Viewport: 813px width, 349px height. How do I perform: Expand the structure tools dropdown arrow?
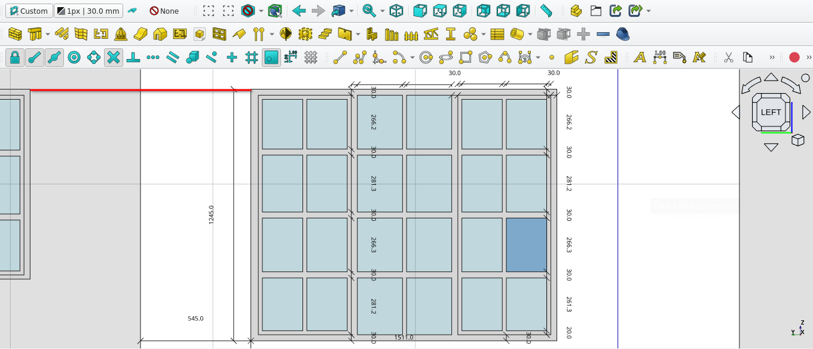[48, 34]
